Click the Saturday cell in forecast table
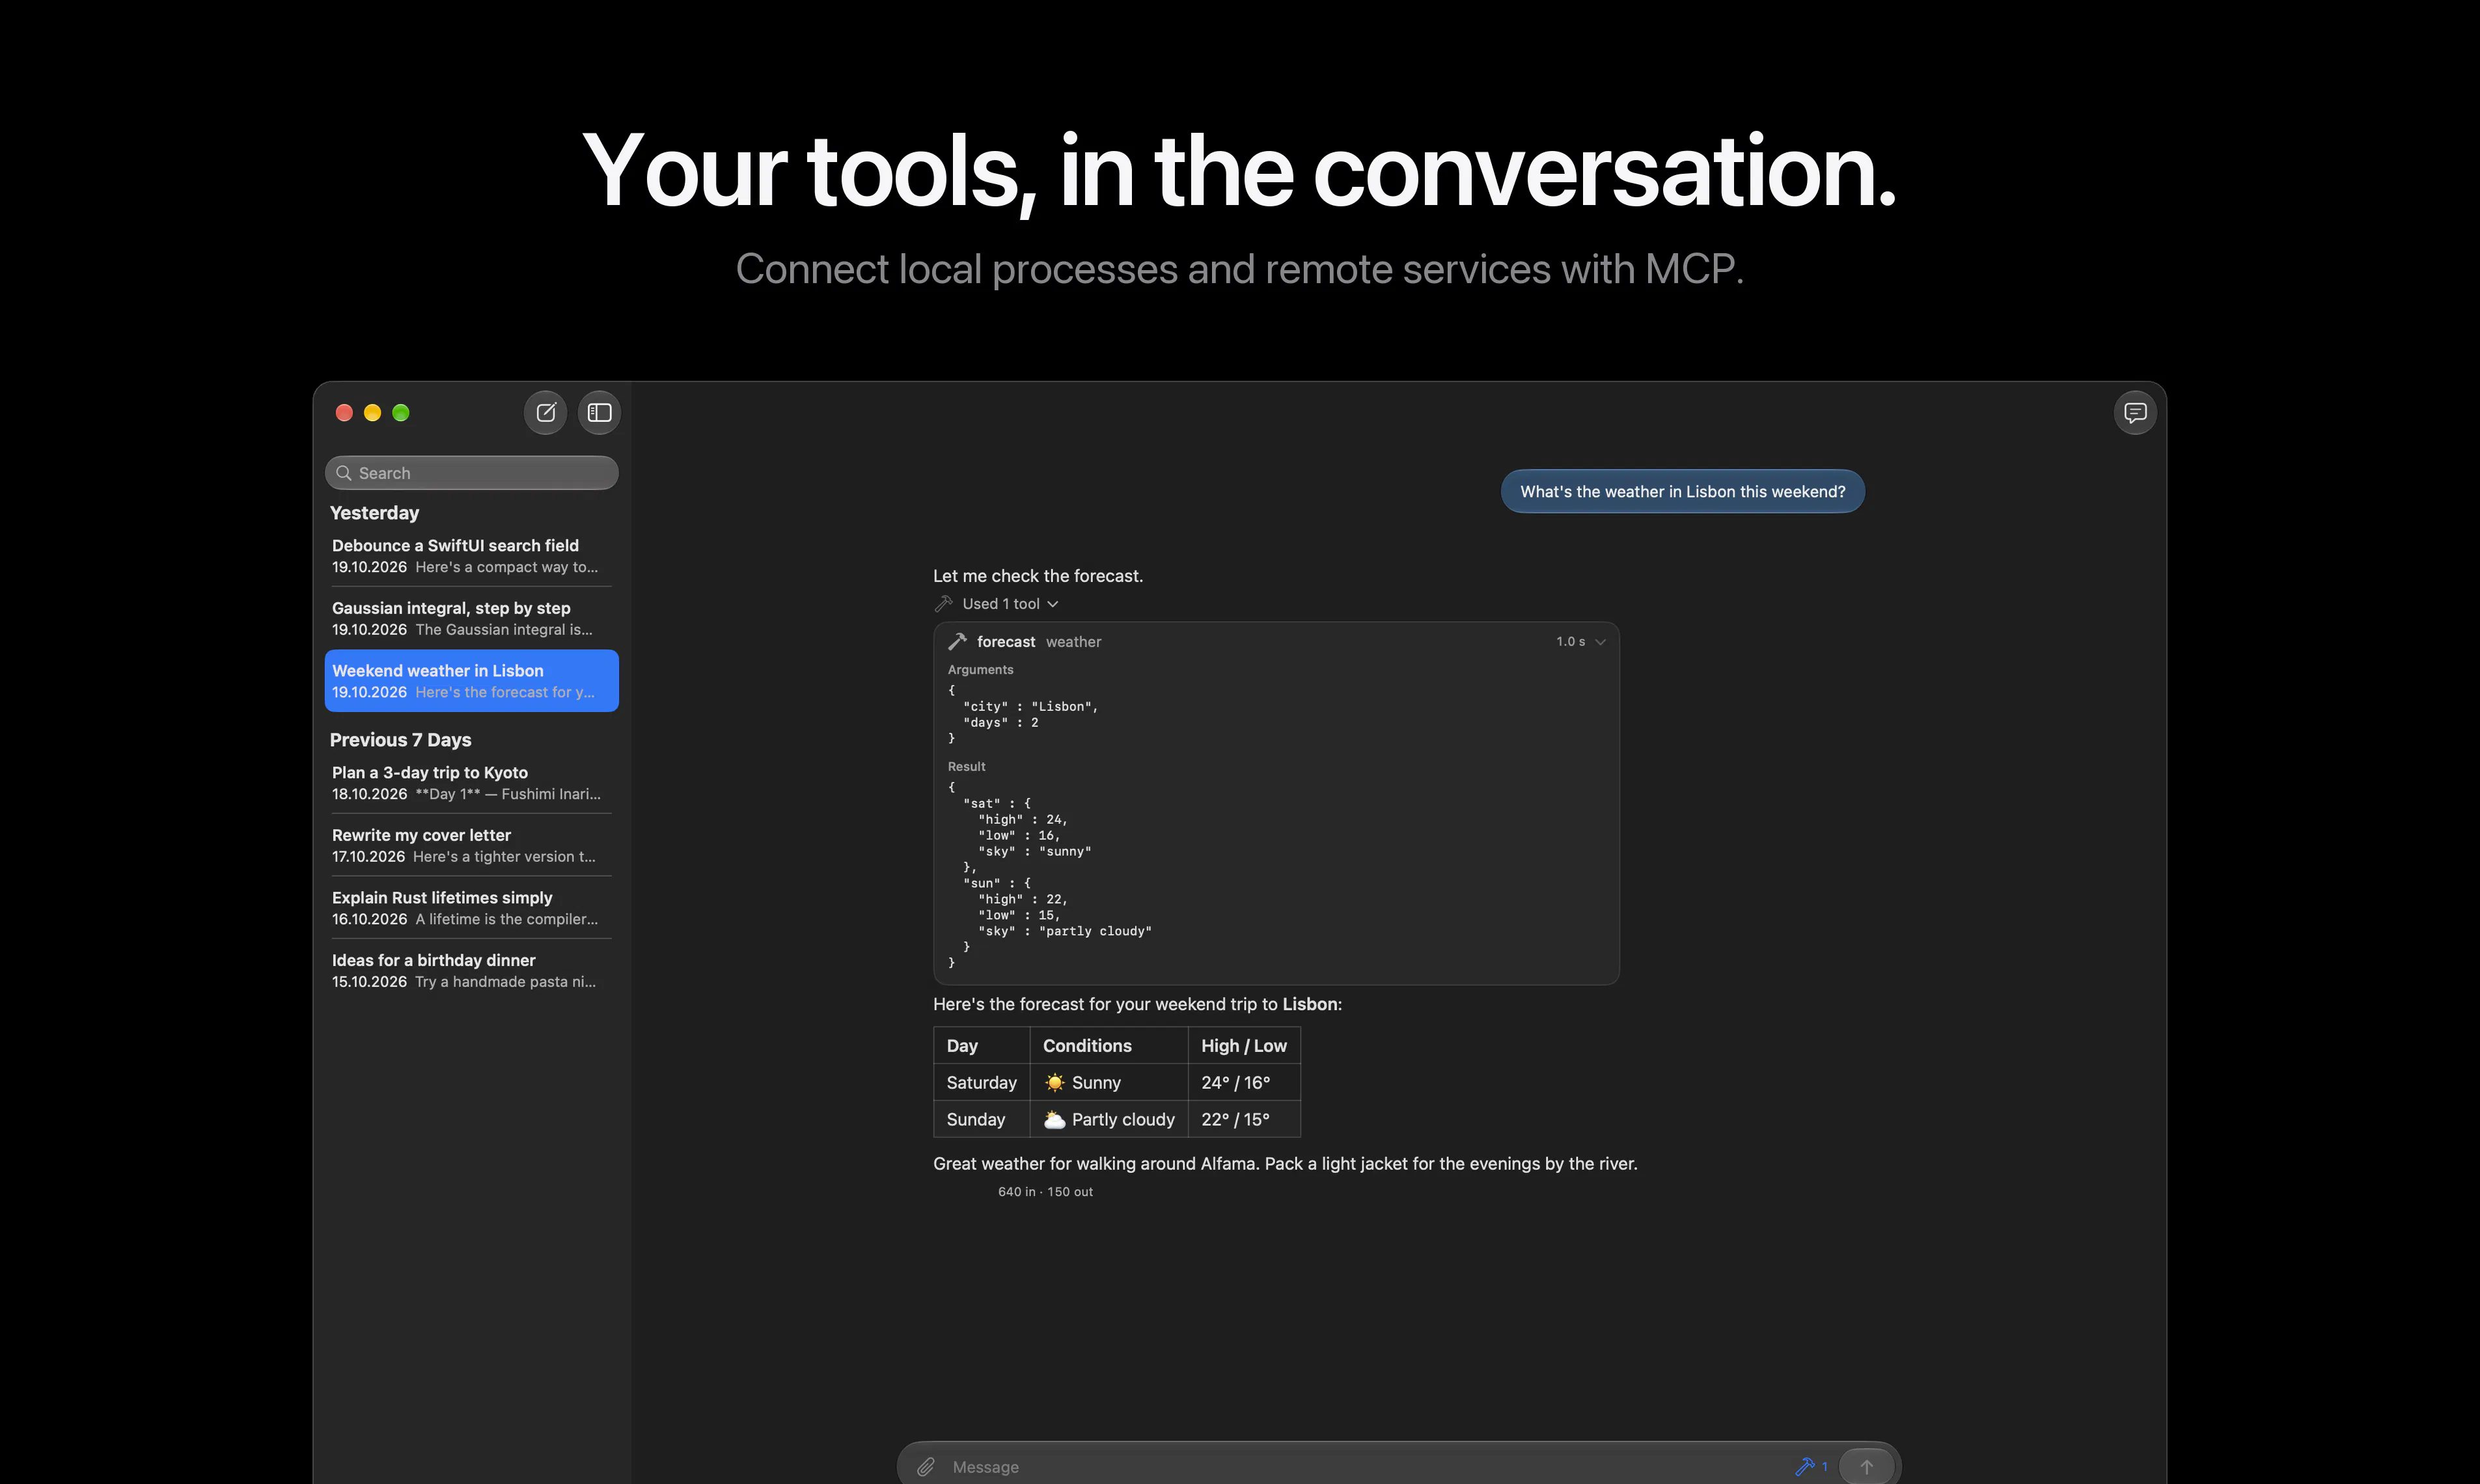This screenshot has height=1484, width=2480. point(981,1083)
